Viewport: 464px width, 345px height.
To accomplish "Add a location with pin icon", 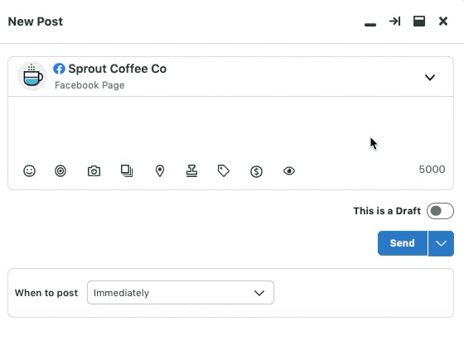I will coord(160,170).
